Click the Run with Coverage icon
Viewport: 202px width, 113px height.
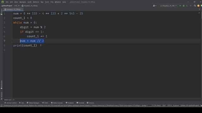pos(187,6)
